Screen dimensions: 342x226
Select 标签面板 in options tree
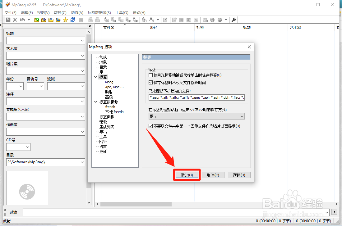pos(107,117)
